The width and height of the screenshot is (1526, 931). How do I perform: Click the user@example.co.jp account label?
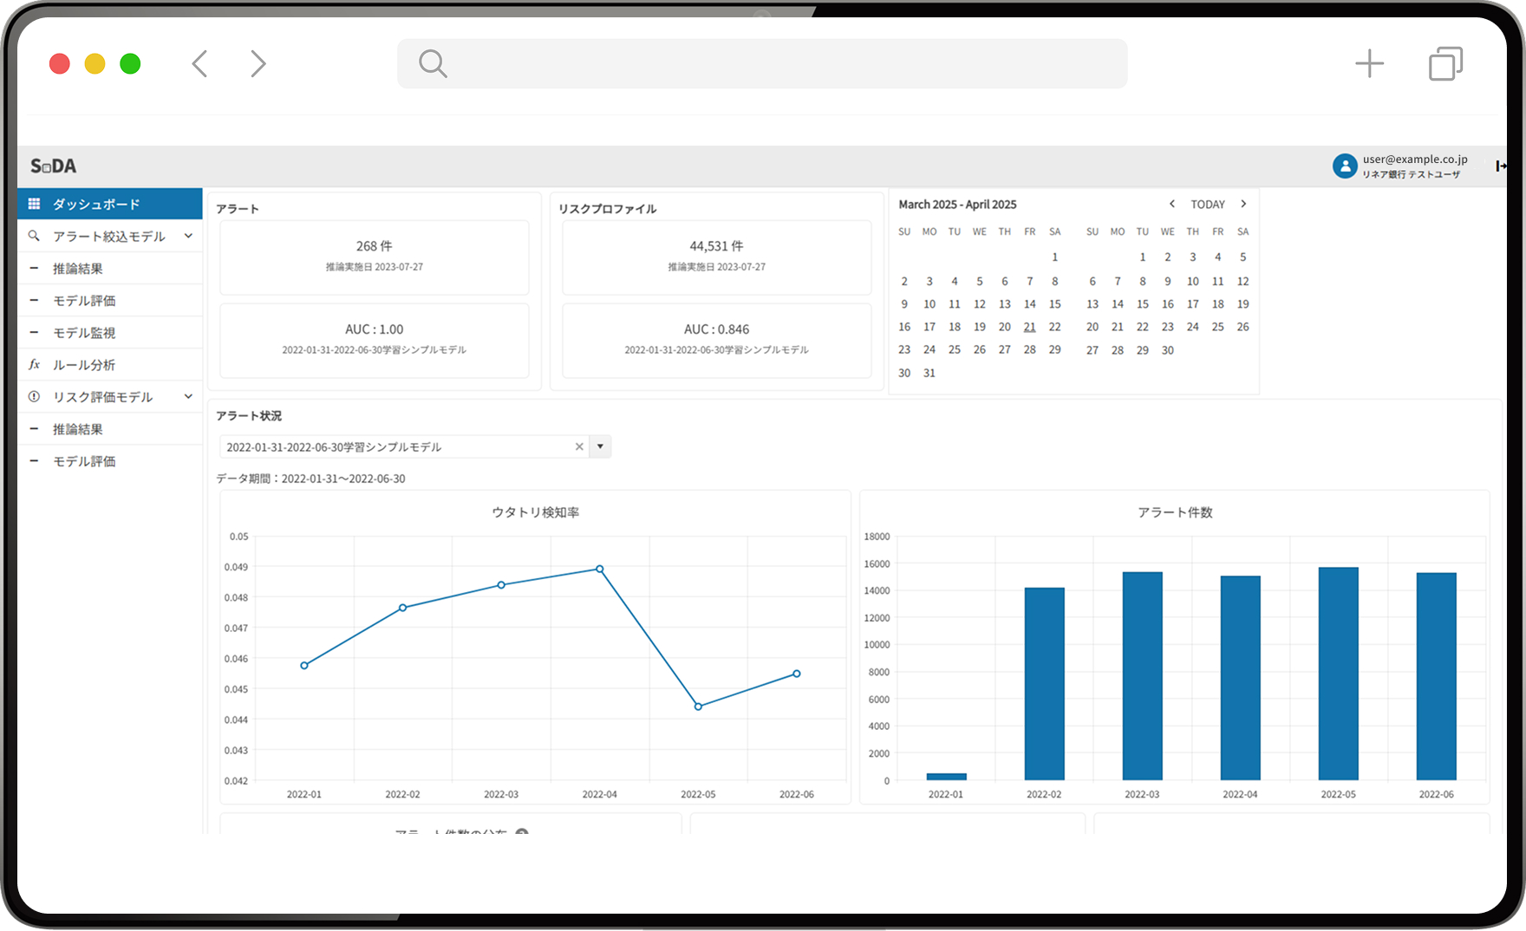tap(1415, 160)
